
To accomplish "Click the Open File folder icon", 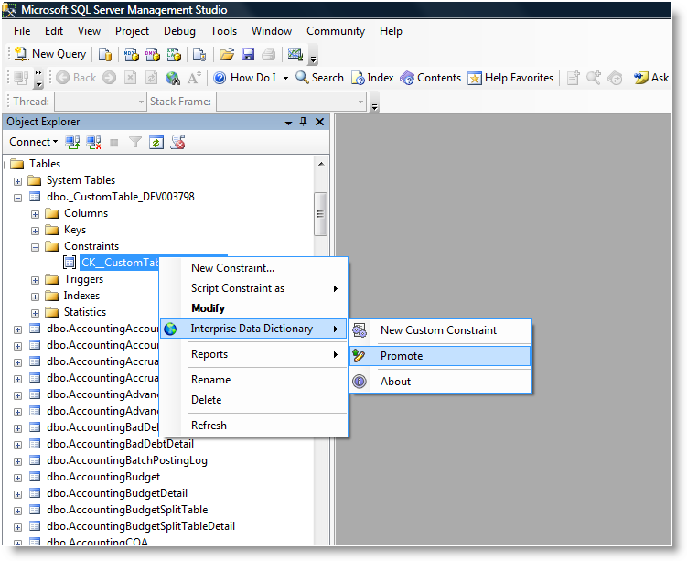I will click(x=228, y=54).
